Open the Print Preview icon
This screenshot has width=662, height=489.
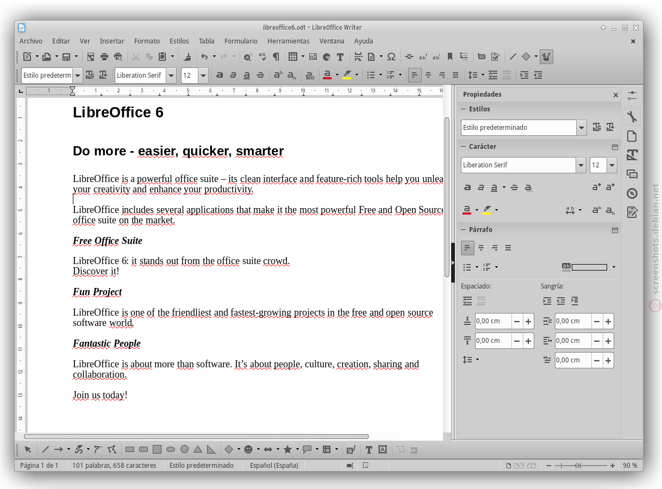[118, 57]
